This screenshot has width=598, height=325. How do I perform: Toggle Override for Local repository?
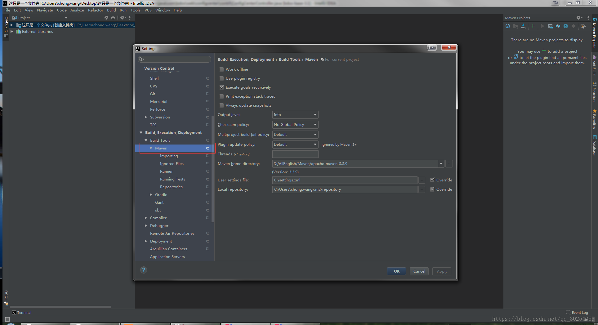[432, 189]
